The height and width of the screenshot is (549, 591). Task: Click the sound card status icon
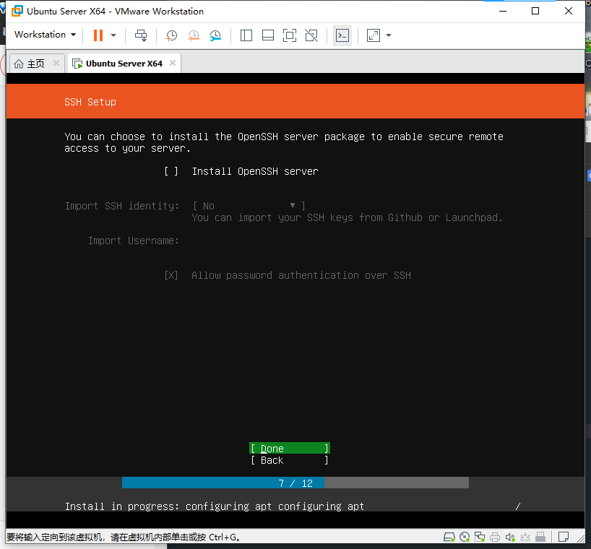point(510,537)
